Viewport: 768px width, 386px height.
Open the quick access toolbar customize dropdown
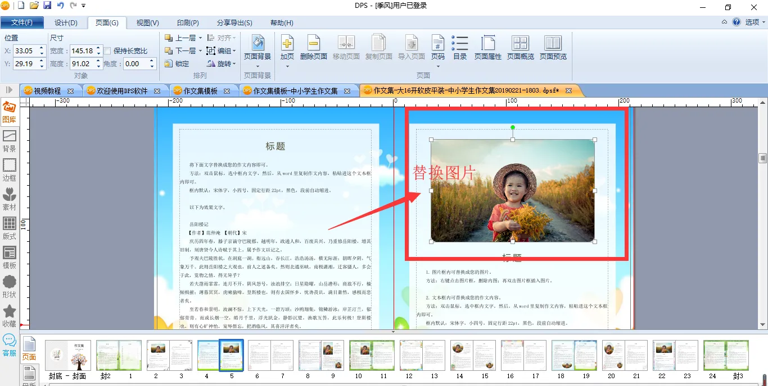(84, 6)
